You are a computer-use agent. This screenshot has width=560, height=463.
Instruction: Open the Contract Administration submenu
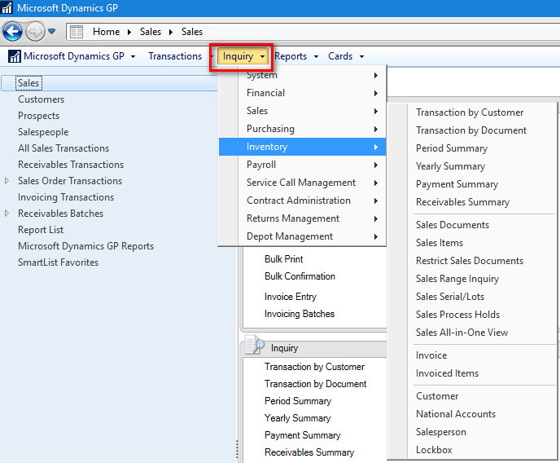coord(303,201)
